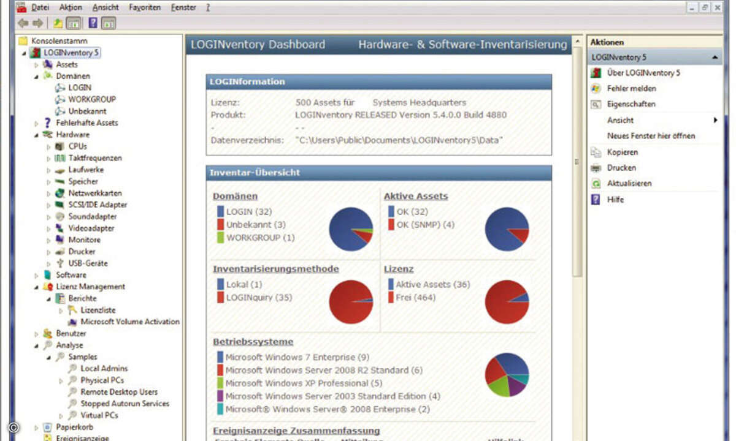Click the Back arrow toolbar icon

(x=23, y=23)
